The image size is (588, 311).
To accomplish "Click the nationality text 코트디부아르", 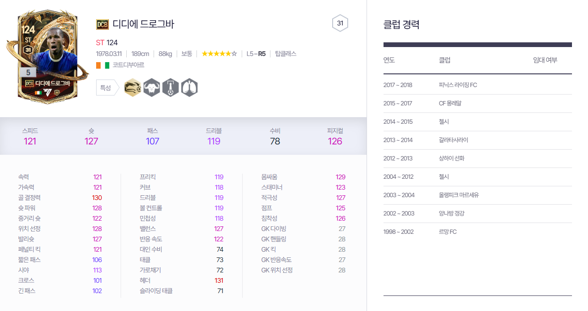I will coord(128,65).
